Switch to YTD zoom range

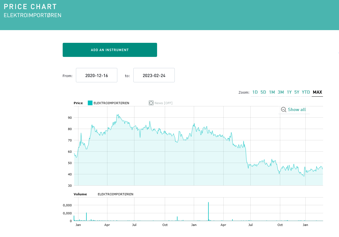[x=306, y=92]
